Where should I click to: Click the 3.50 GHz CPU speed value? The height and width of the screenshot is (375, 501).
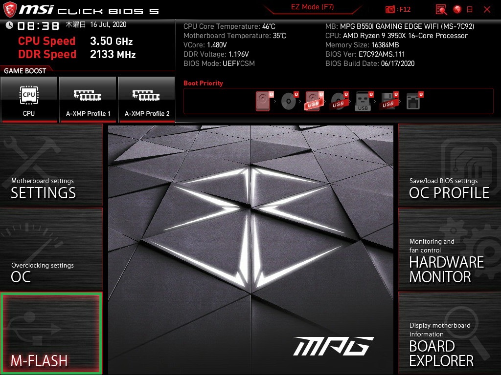point(111,41)
